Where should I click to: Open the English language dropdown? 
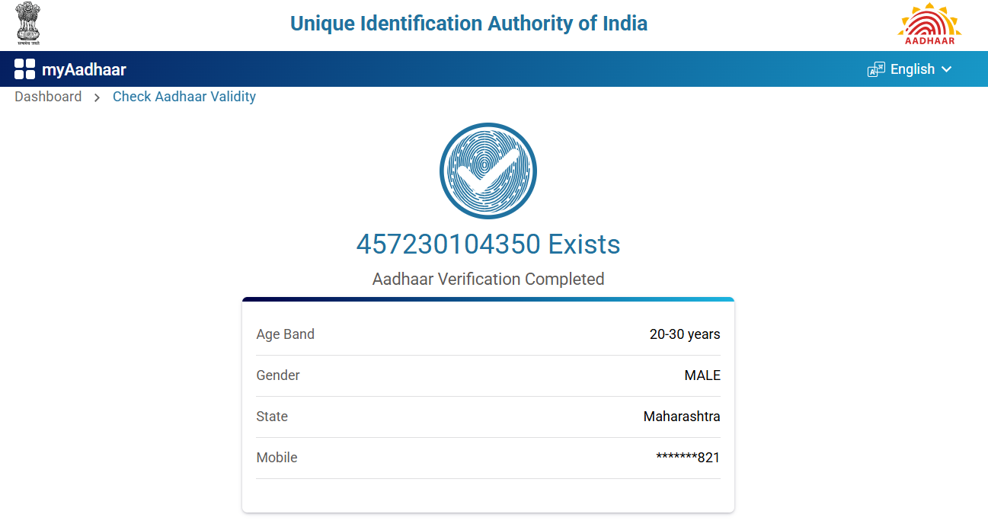(x=912, y=69)
